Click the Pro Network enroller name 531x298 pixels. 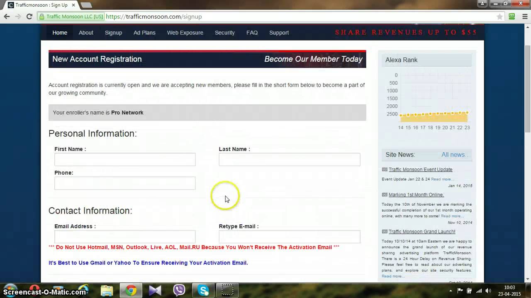click(x=127, y=113)
